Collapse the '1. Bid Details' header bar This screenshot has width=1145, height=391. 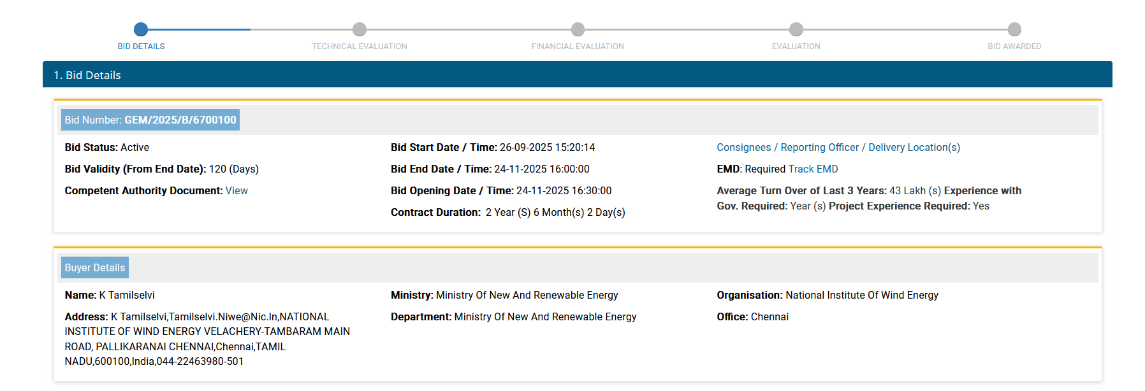(577, 75)
